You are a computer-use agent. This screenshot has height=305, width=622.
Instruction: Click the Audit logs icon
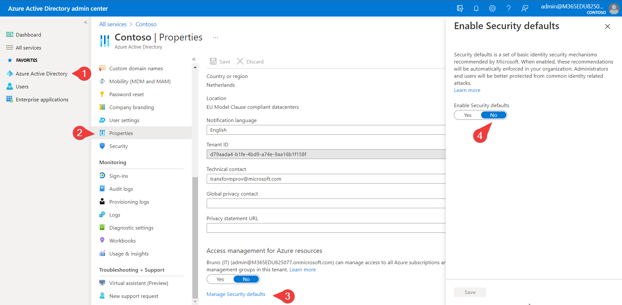[102, 188]
